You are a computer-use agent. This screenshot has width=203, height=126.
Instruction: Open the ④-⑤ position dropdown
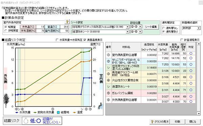pyautogui.click(x=140, y=31)
